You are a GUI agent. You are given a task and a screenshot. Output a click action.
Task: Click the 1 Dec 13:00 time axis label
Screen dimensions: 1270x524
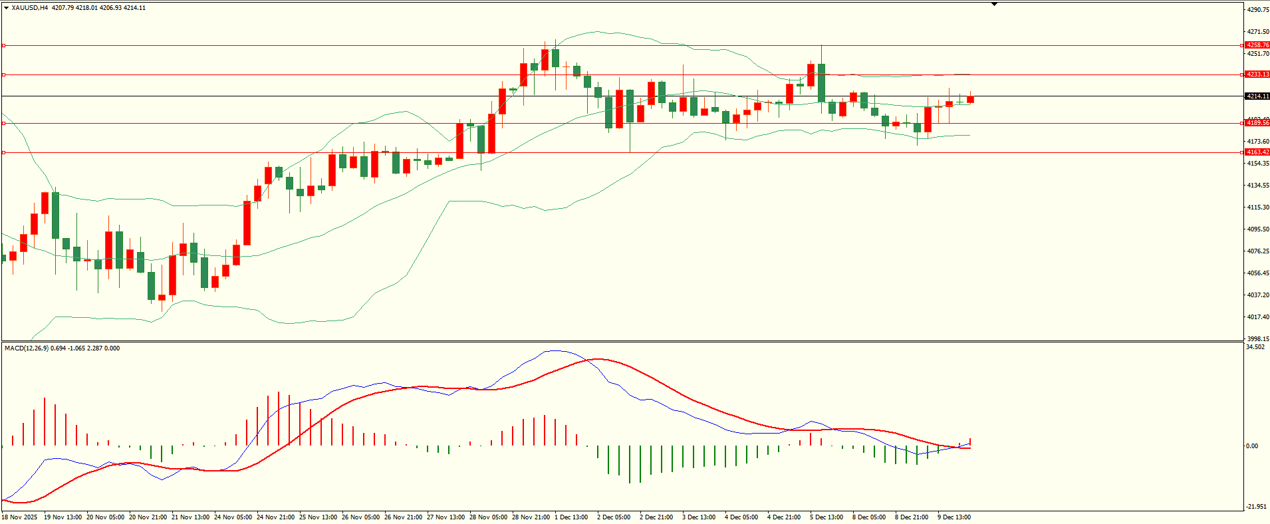tap(571, 517)
